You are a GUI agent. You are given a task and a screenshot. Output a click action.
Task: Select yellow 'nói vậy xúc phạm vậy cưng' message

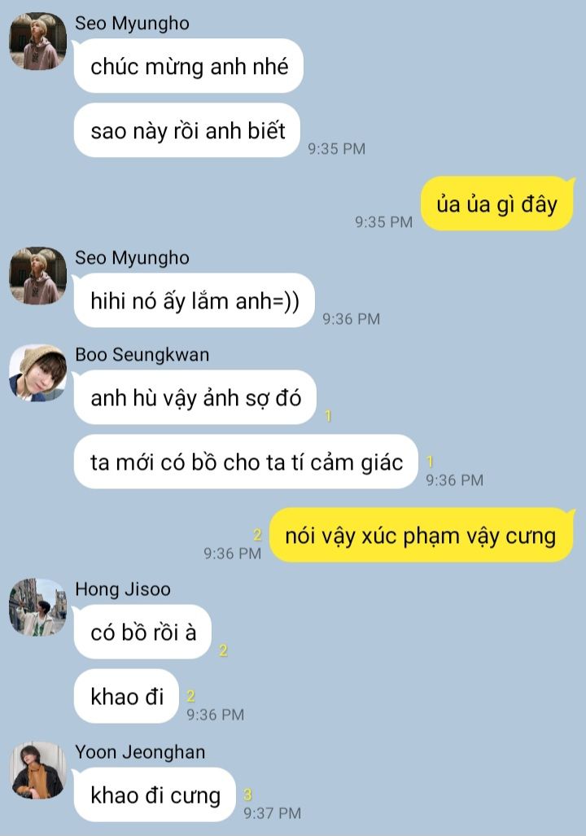422,536
